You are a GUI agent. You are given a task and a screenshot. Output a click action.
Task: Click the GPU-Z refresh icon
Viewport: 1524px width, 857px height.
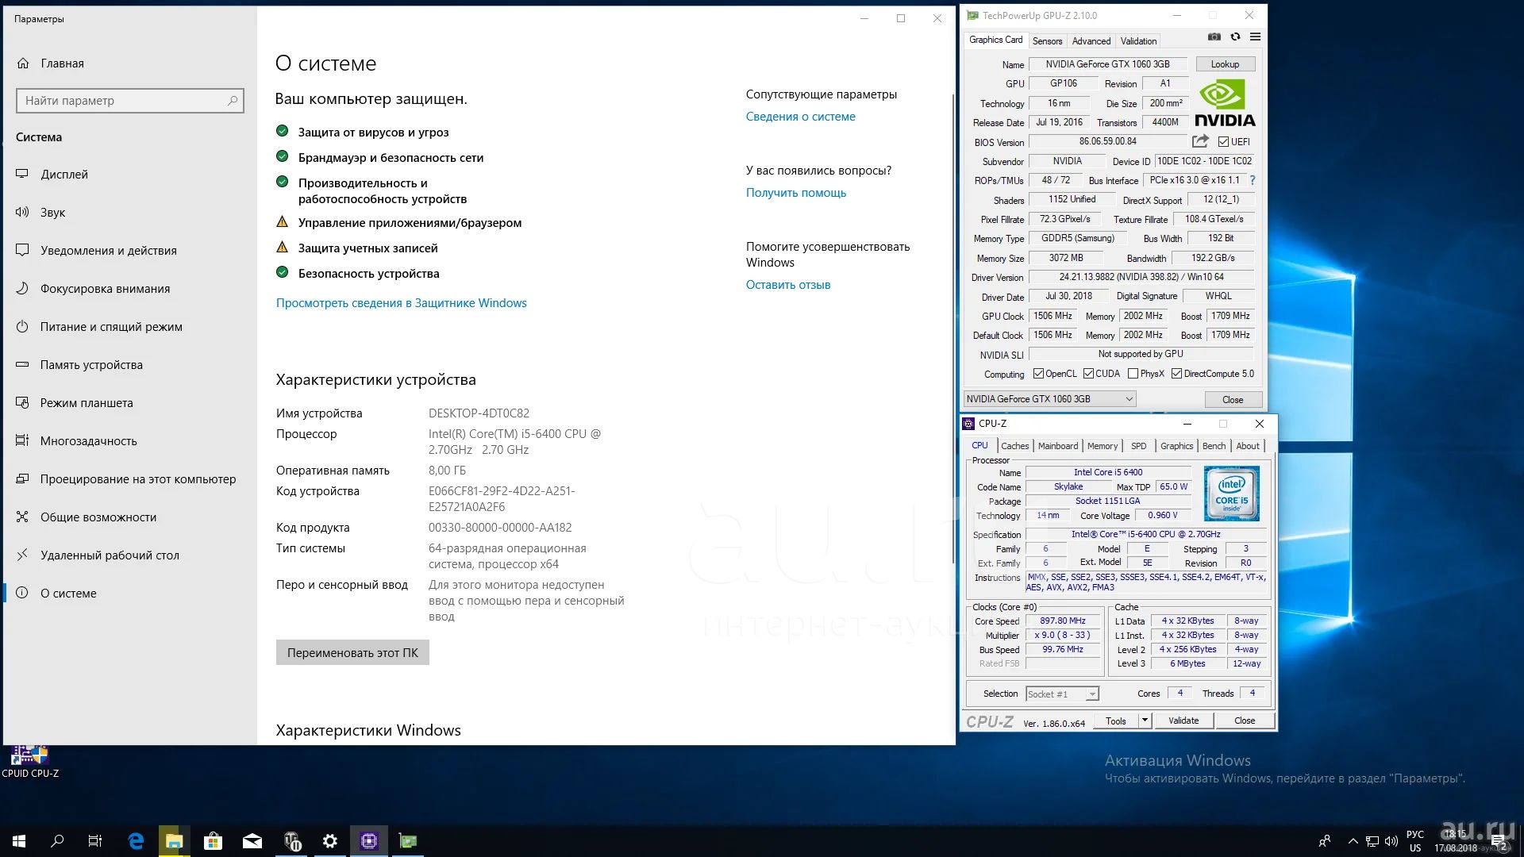pos(1235,37)
